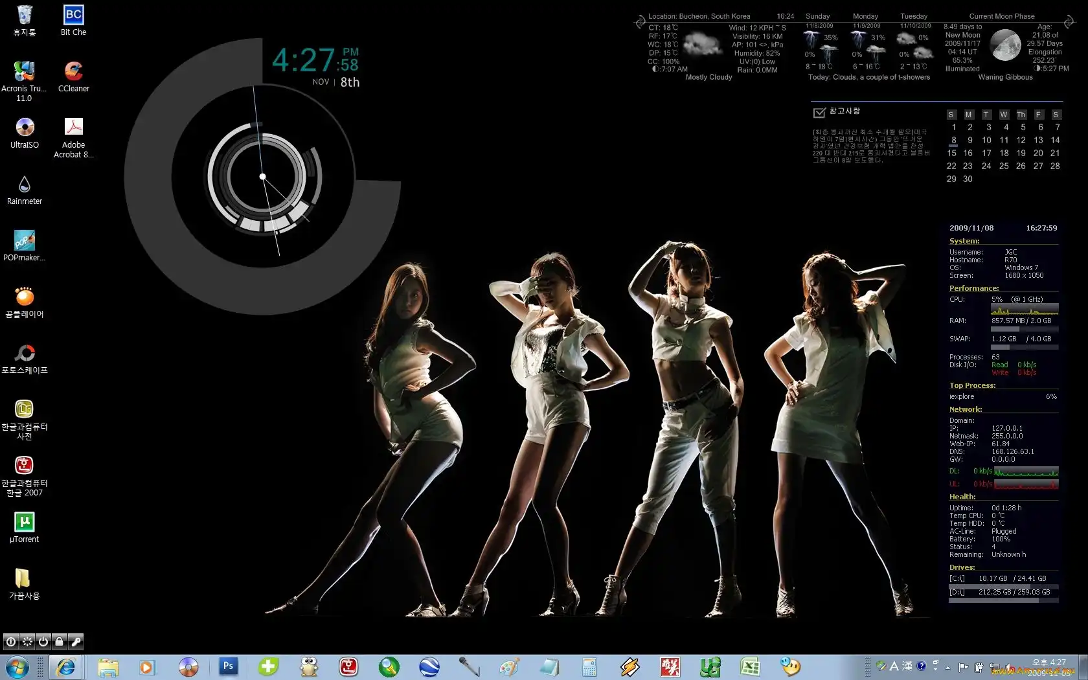Open the UltraISO desktop icon

coord(25,128)
